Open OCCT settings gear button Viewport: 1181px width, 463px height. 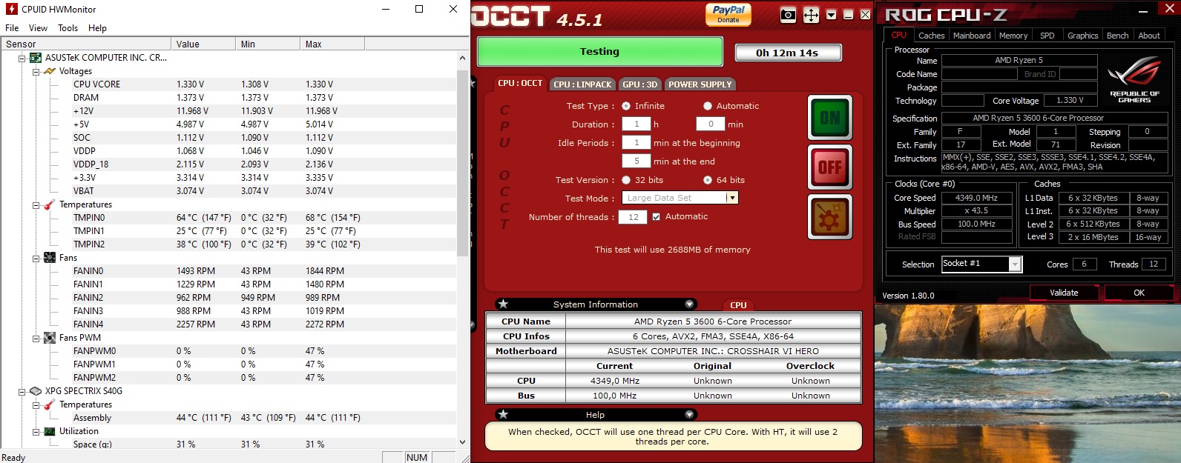[x=830, y=217]
